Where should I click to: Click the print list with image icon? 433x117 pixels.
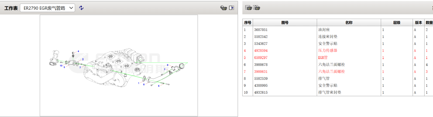click(x=257, y=8)
